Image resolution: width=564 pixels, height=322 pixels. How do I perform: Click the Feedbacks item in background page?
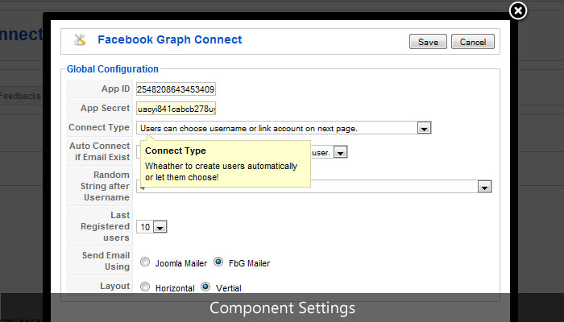[20, 96]
